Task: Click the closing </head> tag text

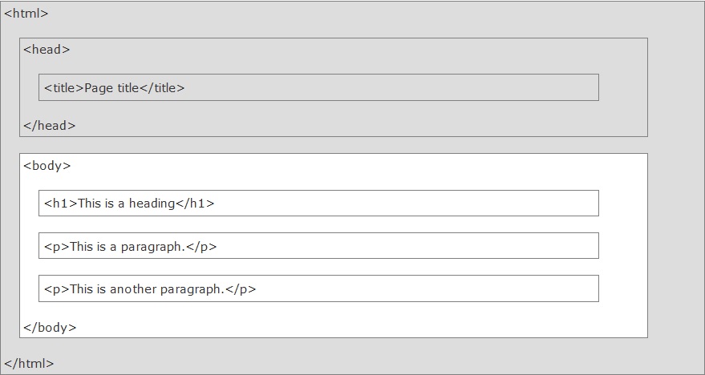Action: pos(49,126)
